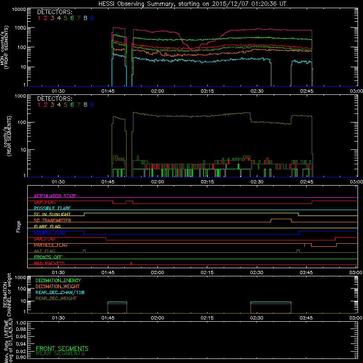Select green detector 6 in front segments legend
Image resolution: width=363 pixels, height=363 pixels.
click(72, 18)
